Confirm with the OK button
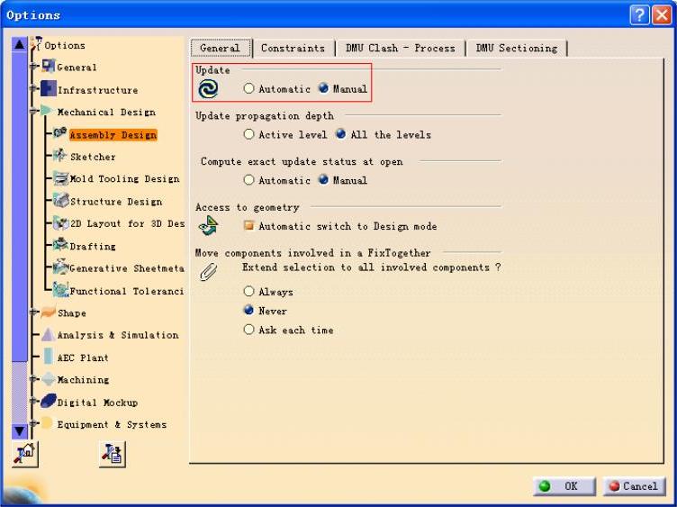 [564, 486]
